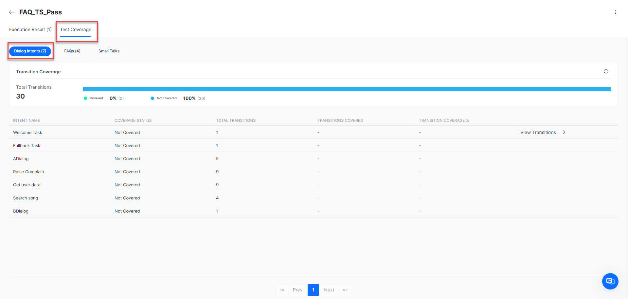Image resolution: width=628 pixels, height=299 pixels.
Task: Jump to first page with double-left arrows
Action: (x=281, y=290)
